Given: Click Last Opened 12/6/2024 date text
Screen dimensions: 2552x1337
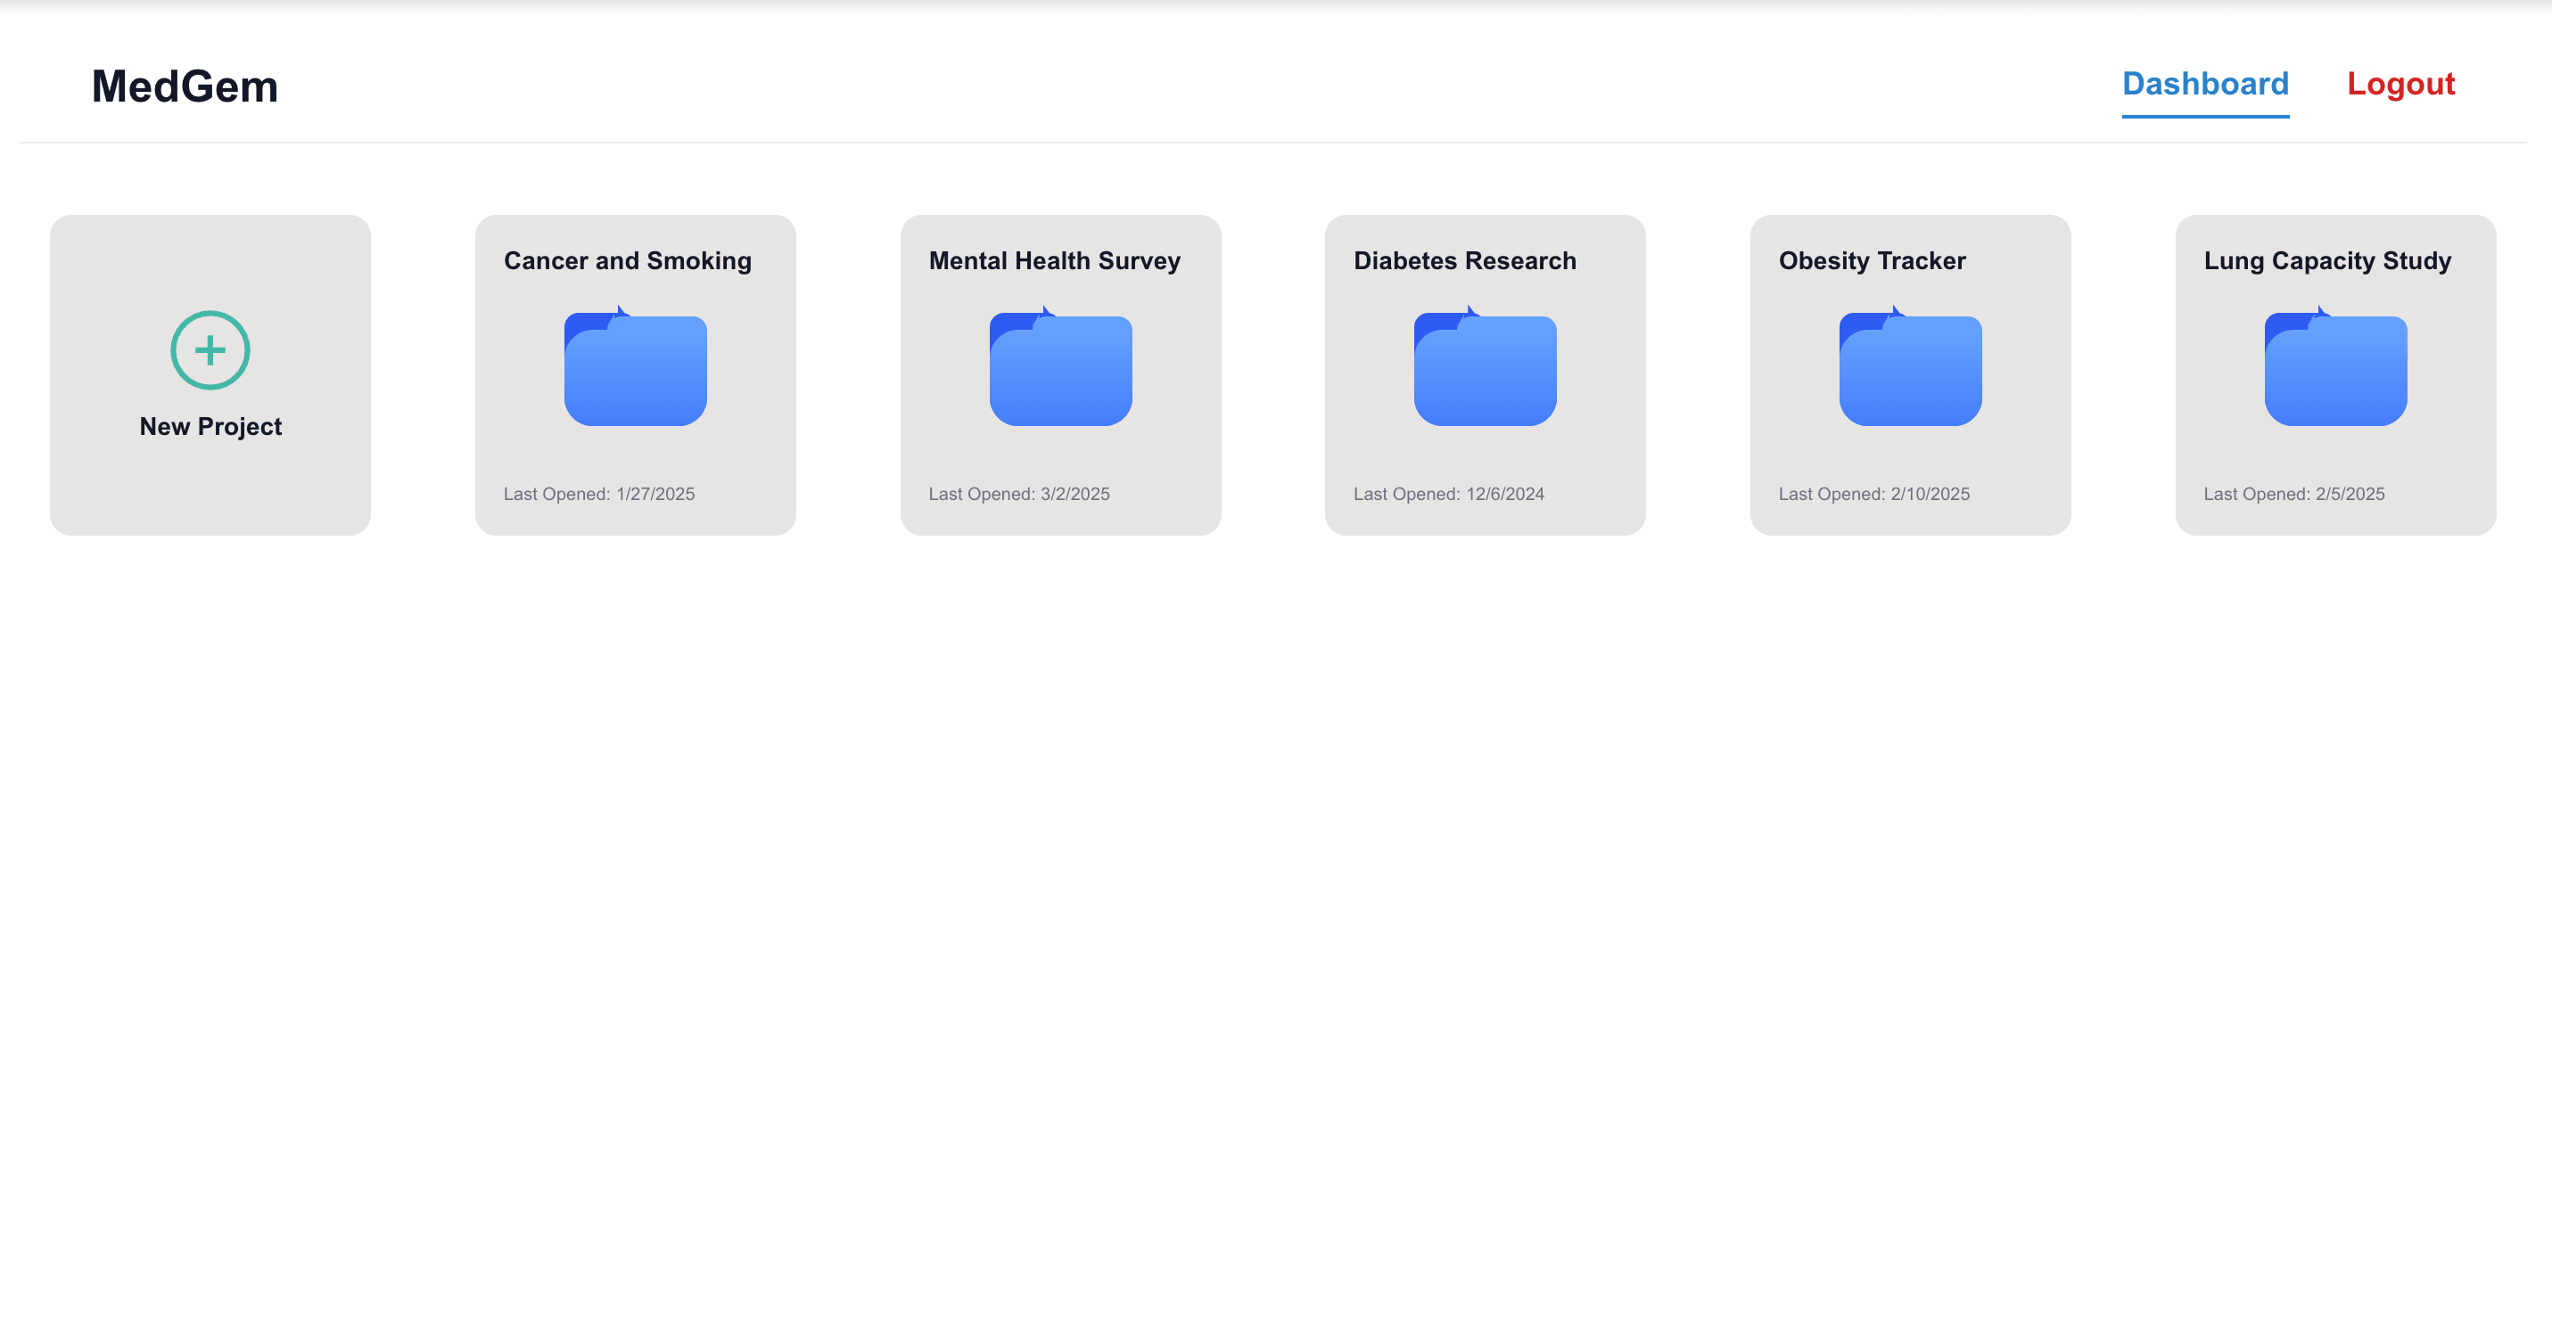Looking at the screenshot, I should coord(1448,493).
